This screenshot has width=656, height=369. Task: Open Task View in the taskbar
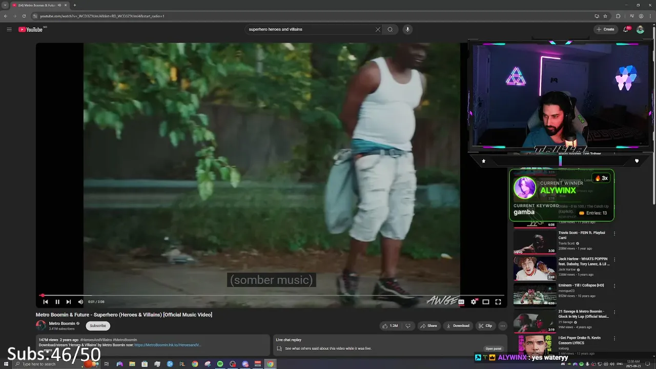(x=107, y=364)
